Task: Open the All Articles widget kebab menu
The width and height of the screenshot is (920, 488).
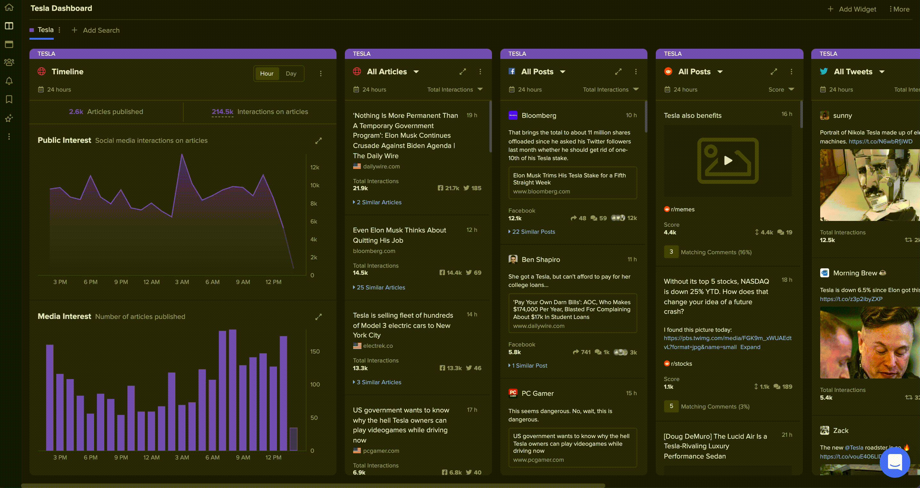Action: (x=480, y=72)
